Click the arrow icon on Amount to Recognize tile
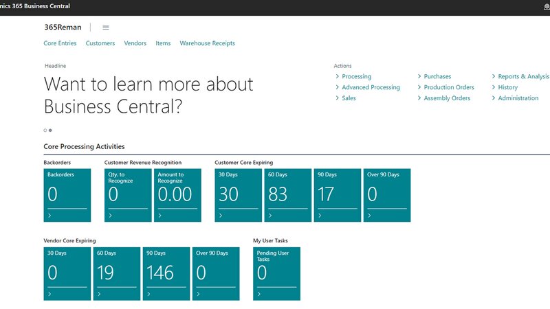Viewport: 550px width, 309px height. pyautogui.click(x=160, y=216)
